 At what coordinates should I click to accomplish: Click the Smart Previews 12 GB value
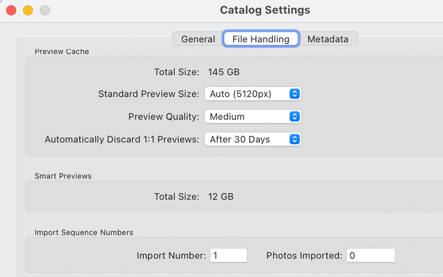tap(220, 197)
